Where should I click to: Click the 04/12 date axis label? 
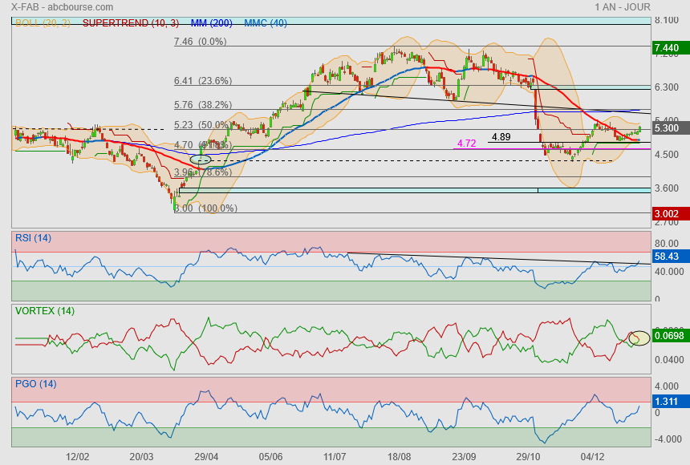click(592, 457)
